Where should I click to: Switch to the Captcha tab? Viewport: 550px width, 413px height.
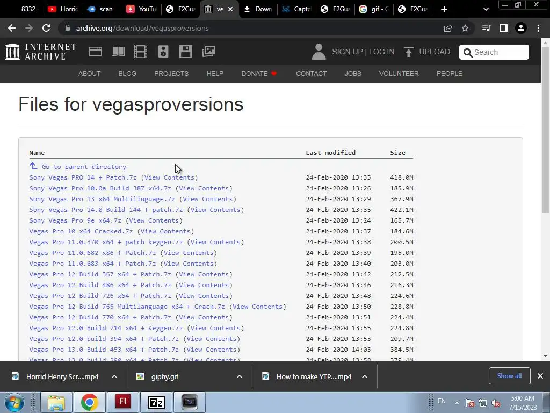pyautogui.click(x=296, y=9)
